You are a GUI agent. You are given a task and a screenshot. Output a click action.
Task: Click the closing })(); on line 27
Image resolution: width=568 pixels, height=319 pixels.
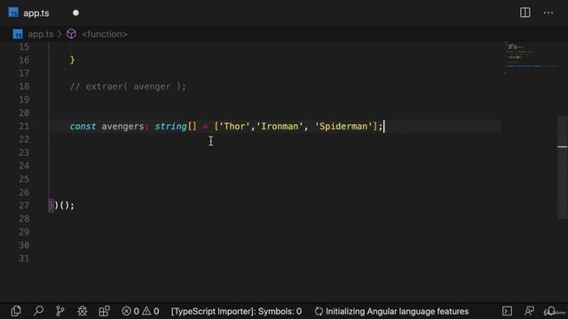61,206
